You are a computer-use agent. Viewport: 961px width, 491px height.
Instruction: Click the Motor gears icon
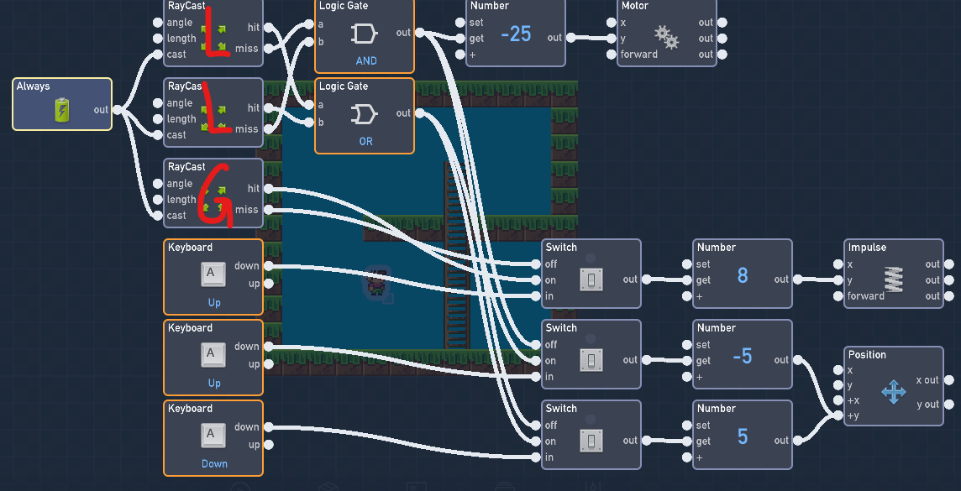tap(666, 37)
